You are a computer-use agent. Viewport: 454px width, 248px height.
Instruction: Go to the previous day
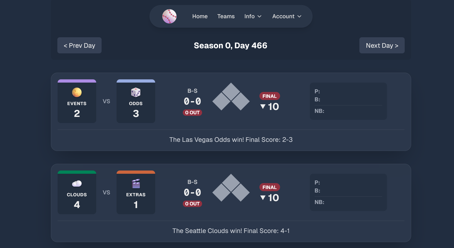point(79,45)
